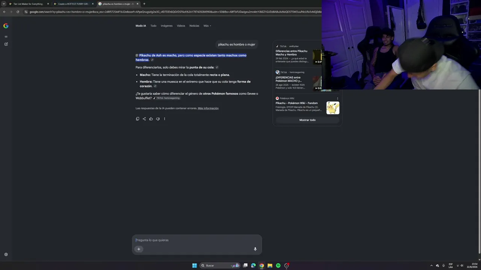Open the Windows Start menu

pos(195,265)
